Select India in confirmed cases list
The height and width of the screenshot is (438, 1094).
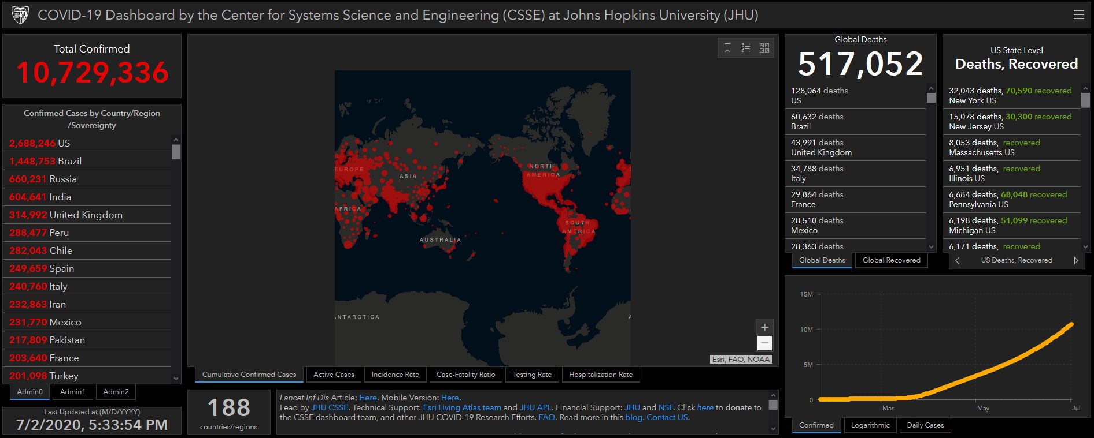coord(87,197)
